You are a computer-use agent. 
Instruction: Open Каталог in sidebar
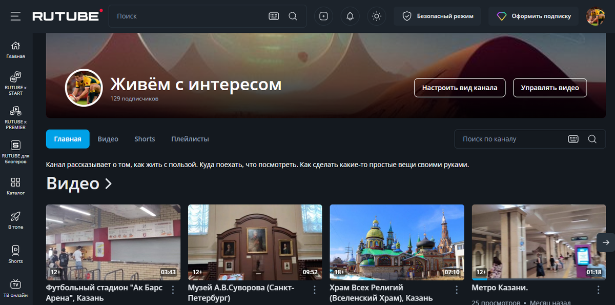click(16, 187)
